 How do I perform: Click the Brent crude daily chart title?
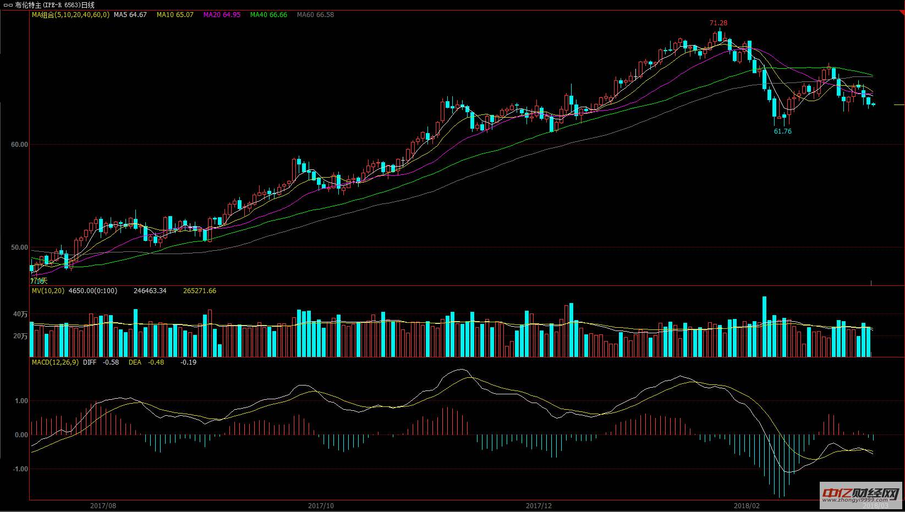point(55,5)
